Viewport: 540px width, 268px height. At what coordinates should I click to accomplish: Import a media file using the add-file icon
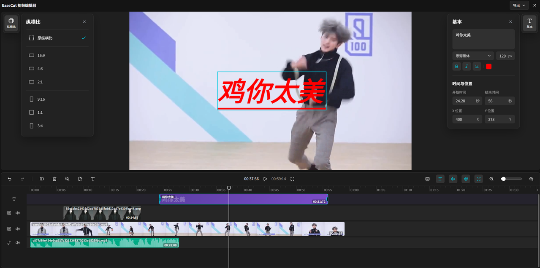tap(80, 179)
